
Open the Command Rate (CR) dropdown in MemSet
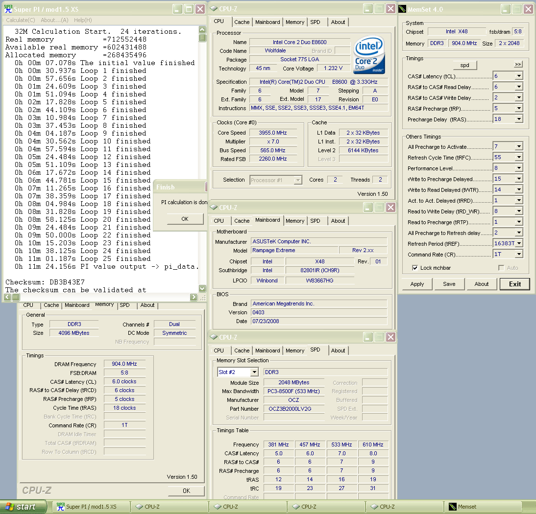(519, 255)
